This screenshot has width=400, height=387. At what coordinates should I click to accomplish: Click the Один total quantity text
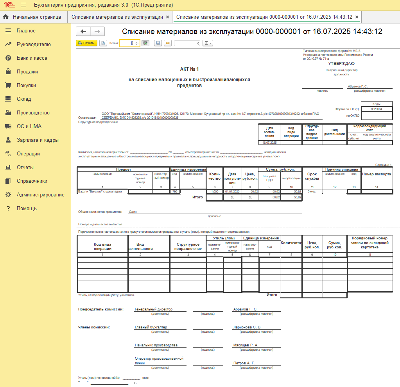click(x=133, y=212)
